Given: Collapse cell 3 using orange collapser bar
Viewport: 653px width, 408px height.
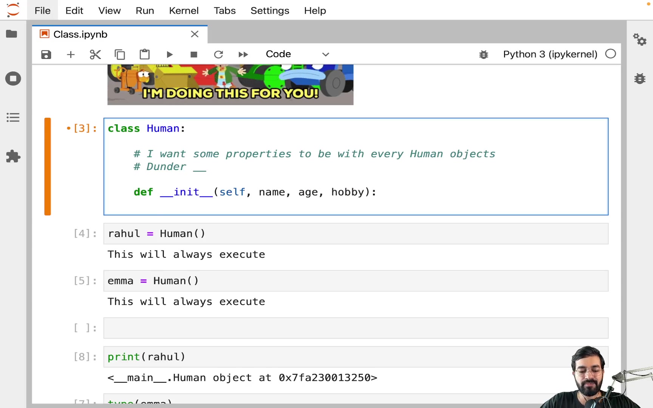Looking at the screenshot, I should point(47,167).
